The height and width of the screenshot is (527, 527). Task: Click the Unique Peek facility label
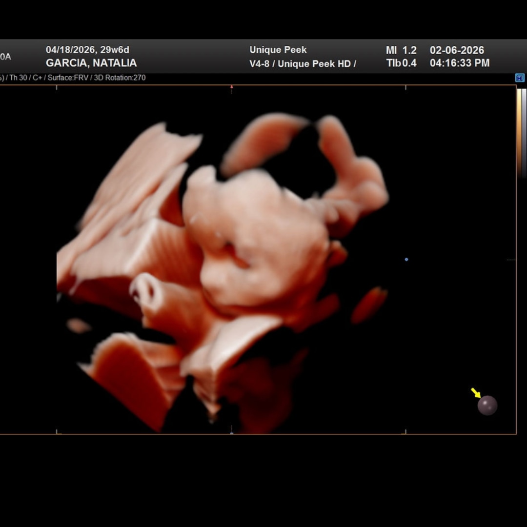tap(278, 50)
